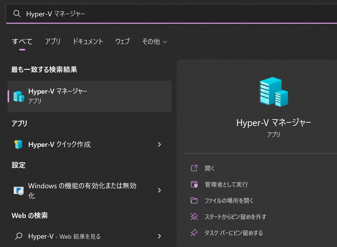Select Windows の機能の有効化または無効化 result

[x=90, y=191]
